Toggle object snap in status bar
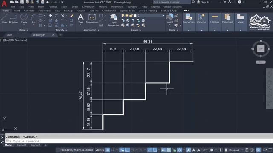273x153 pixels. tap(154, 150)
